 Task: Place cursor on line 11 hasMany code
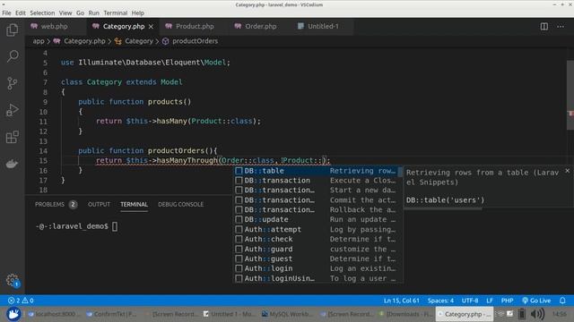pyautogui.click(x=178, y=122)
